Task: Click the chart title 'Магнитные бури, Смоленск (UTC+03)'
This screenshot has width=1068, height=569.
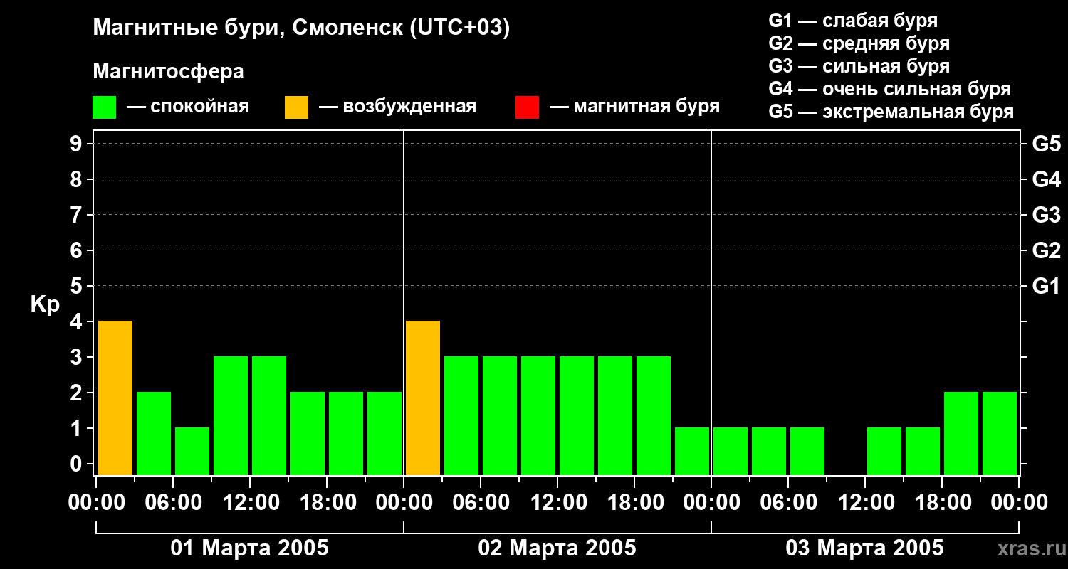Action: click(x=302, y=28)
